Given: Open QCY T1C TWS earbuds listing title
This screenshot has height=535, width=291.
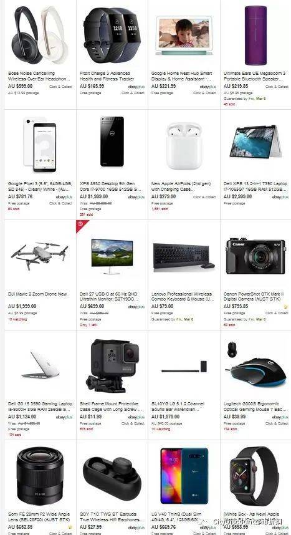Looking at the screenshot, I should pos(112,516).
